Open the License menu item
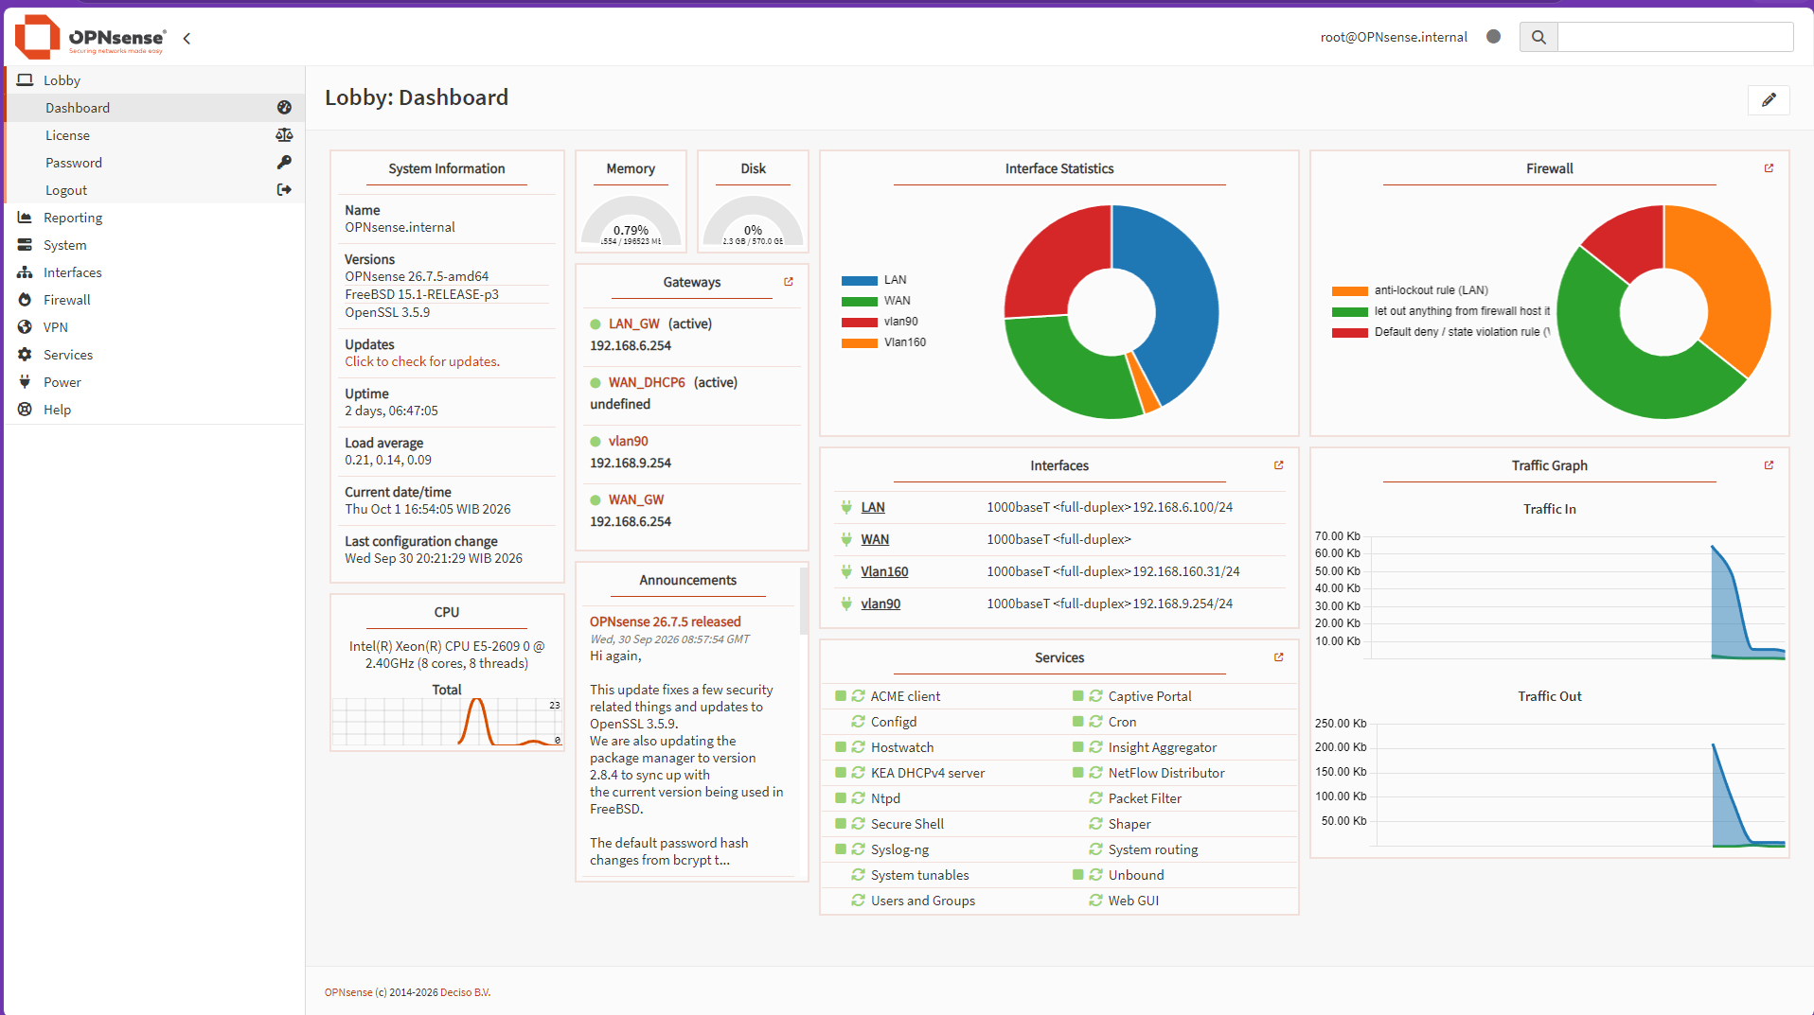Viewport: 1814px width, 1015px height. coord(155,135)
